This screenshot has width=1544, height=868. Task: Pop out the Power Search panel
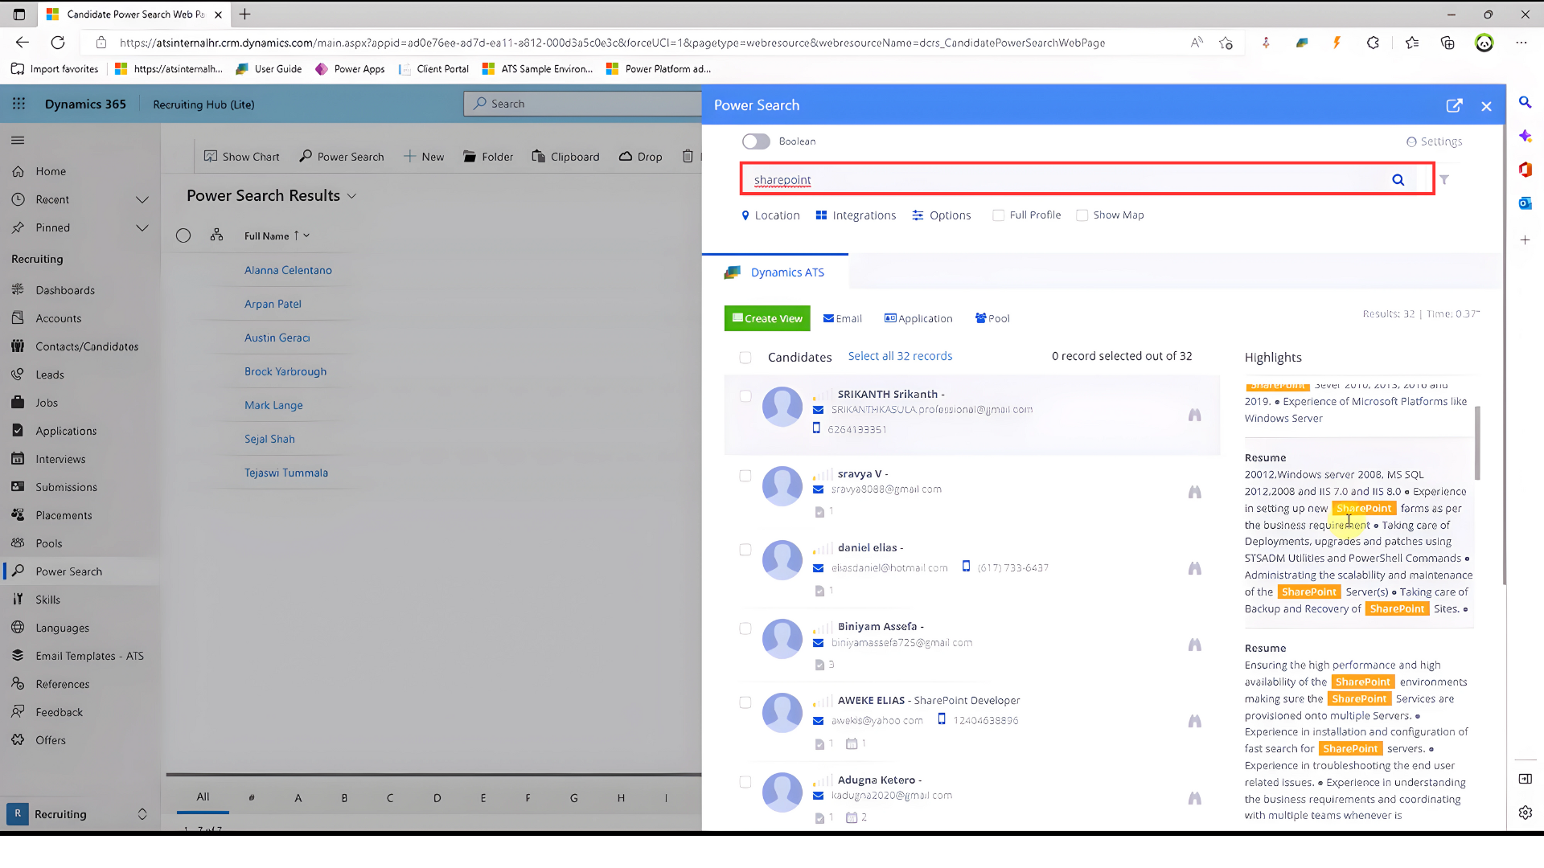(x=1454, y=105)
